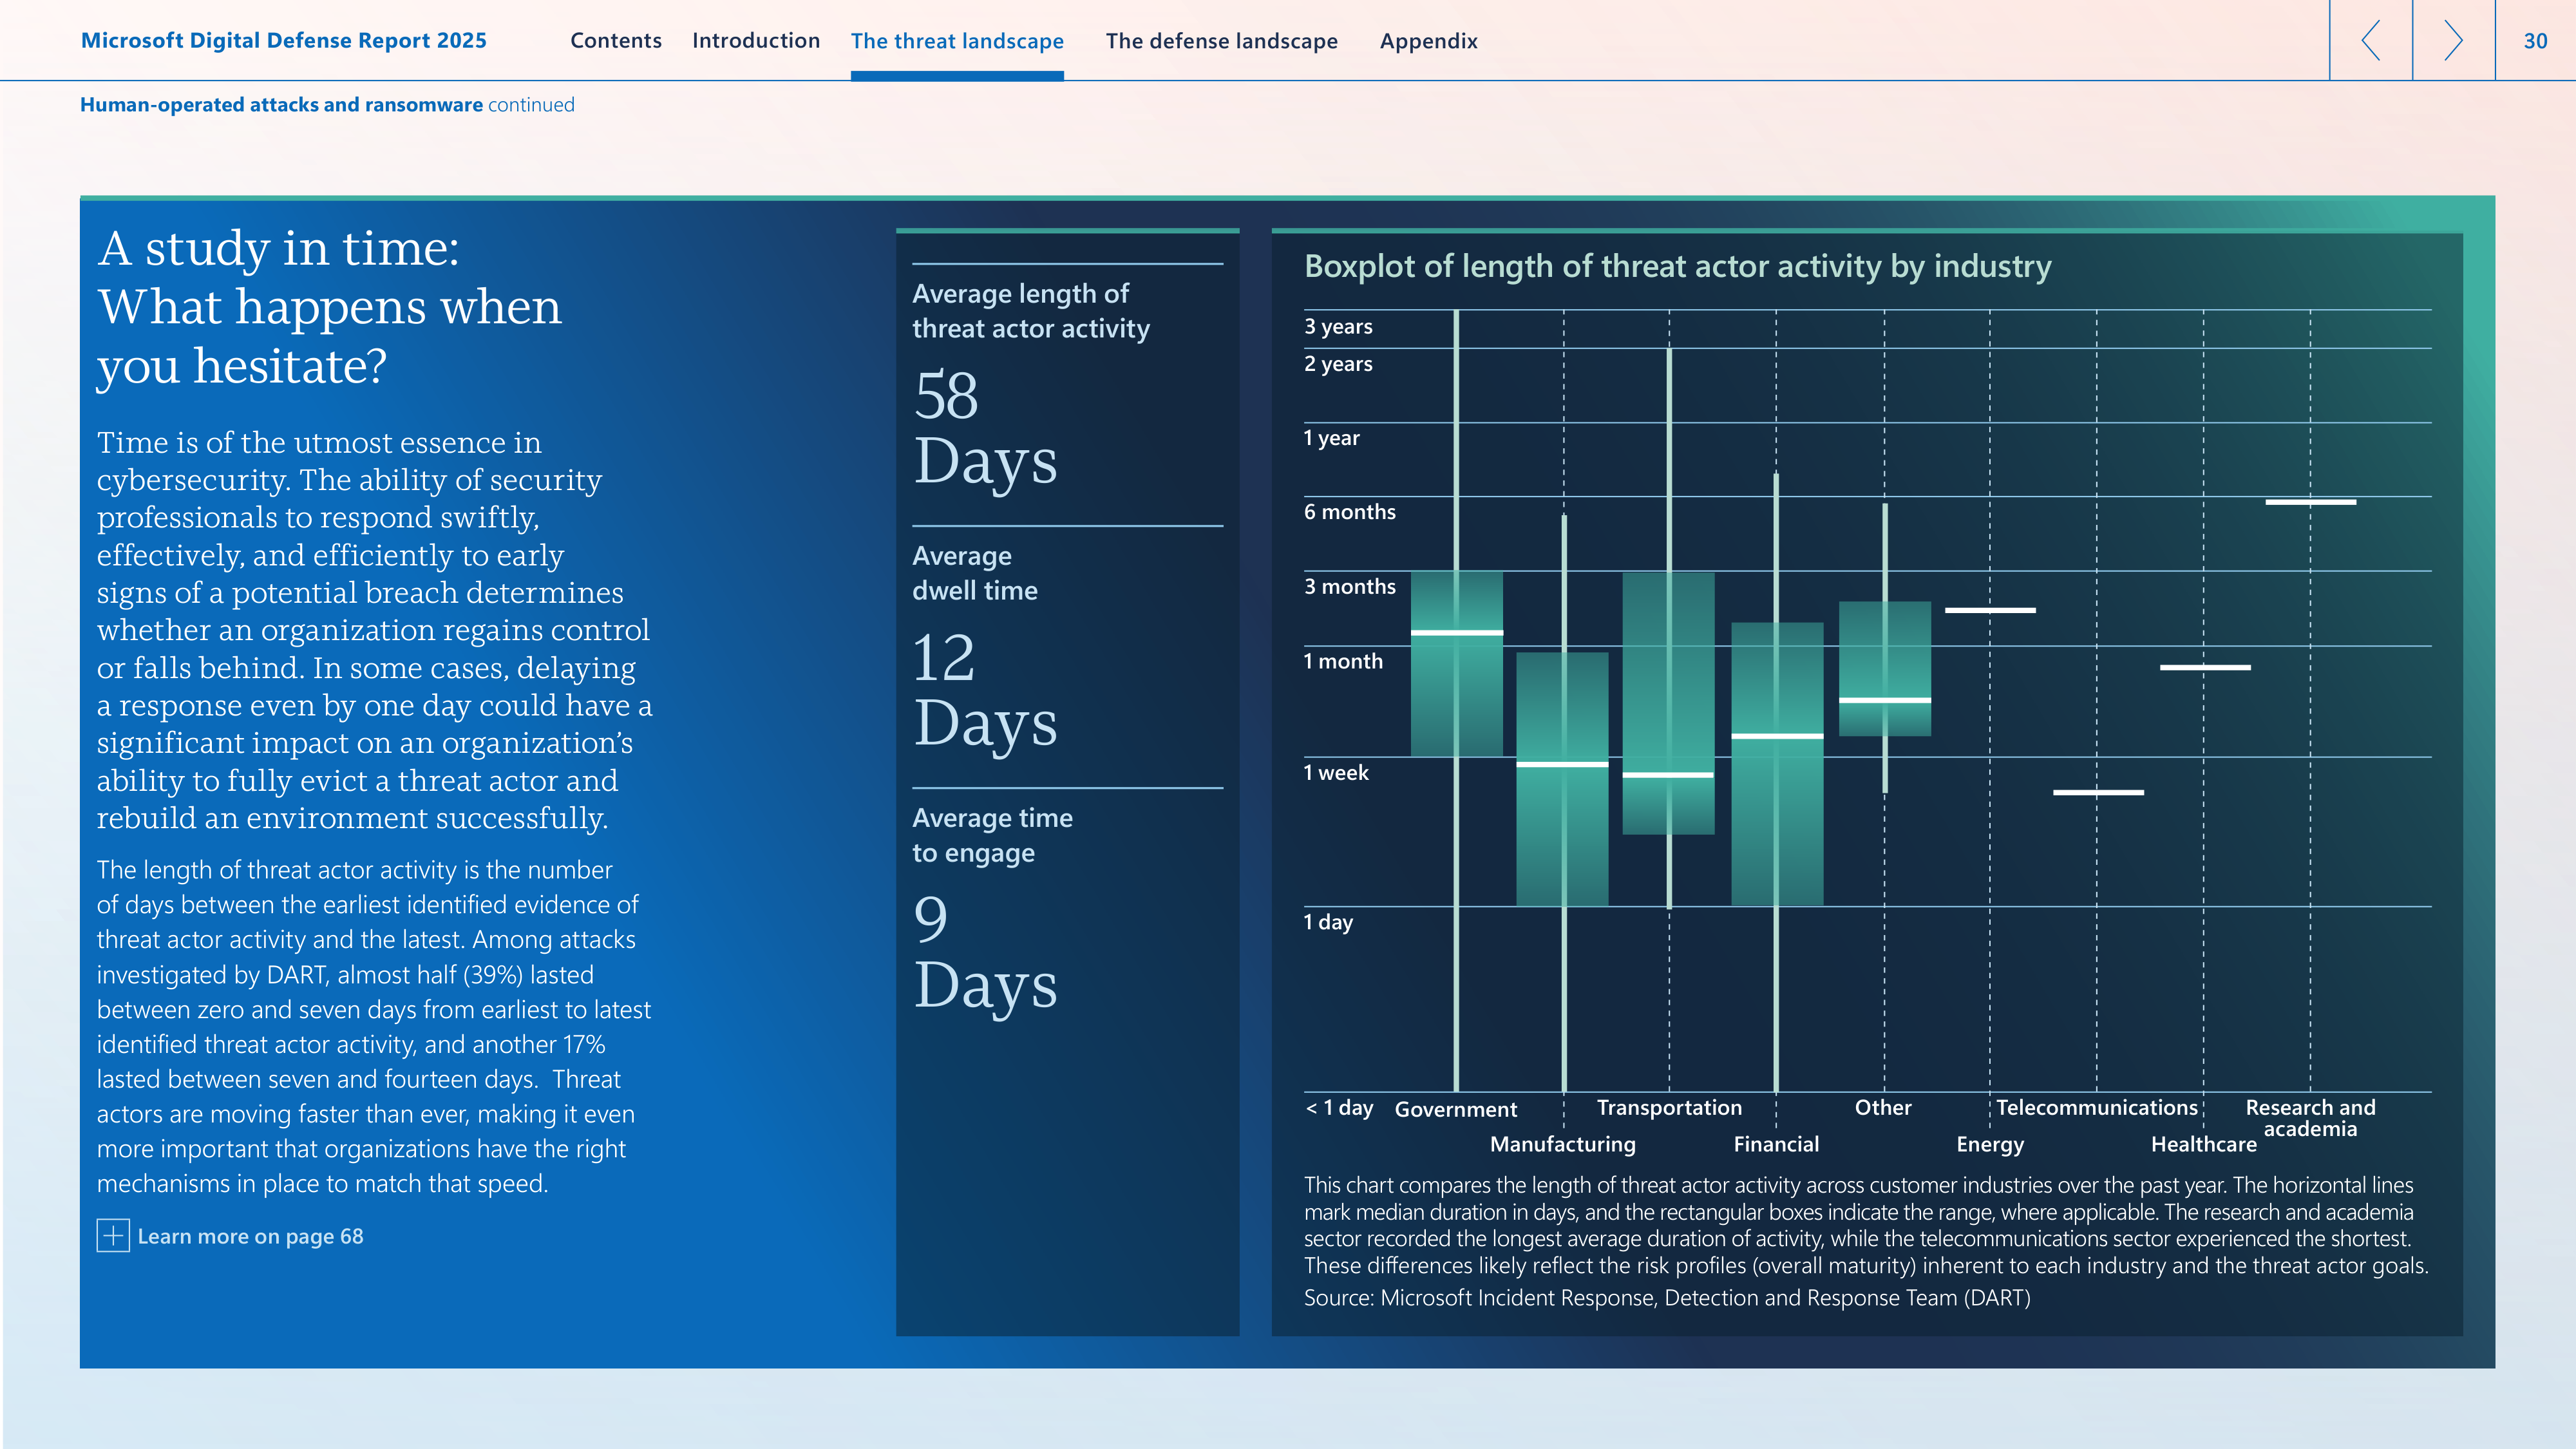Click Human-operated attacks and ransomware heading
The width and height of the screenshot is (2576, 1449).
click(281, 105)
